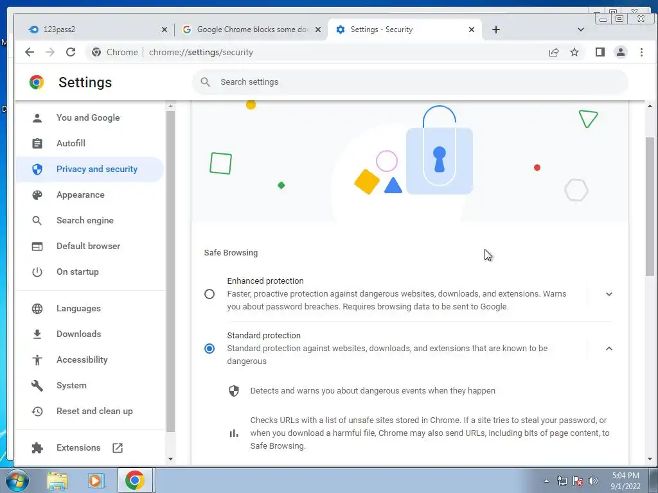Open new tab with plus button

coord(496,30)
